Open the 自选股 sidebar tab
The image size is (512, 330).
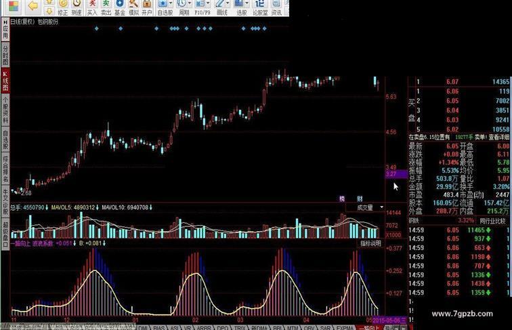tap(5, 140)
